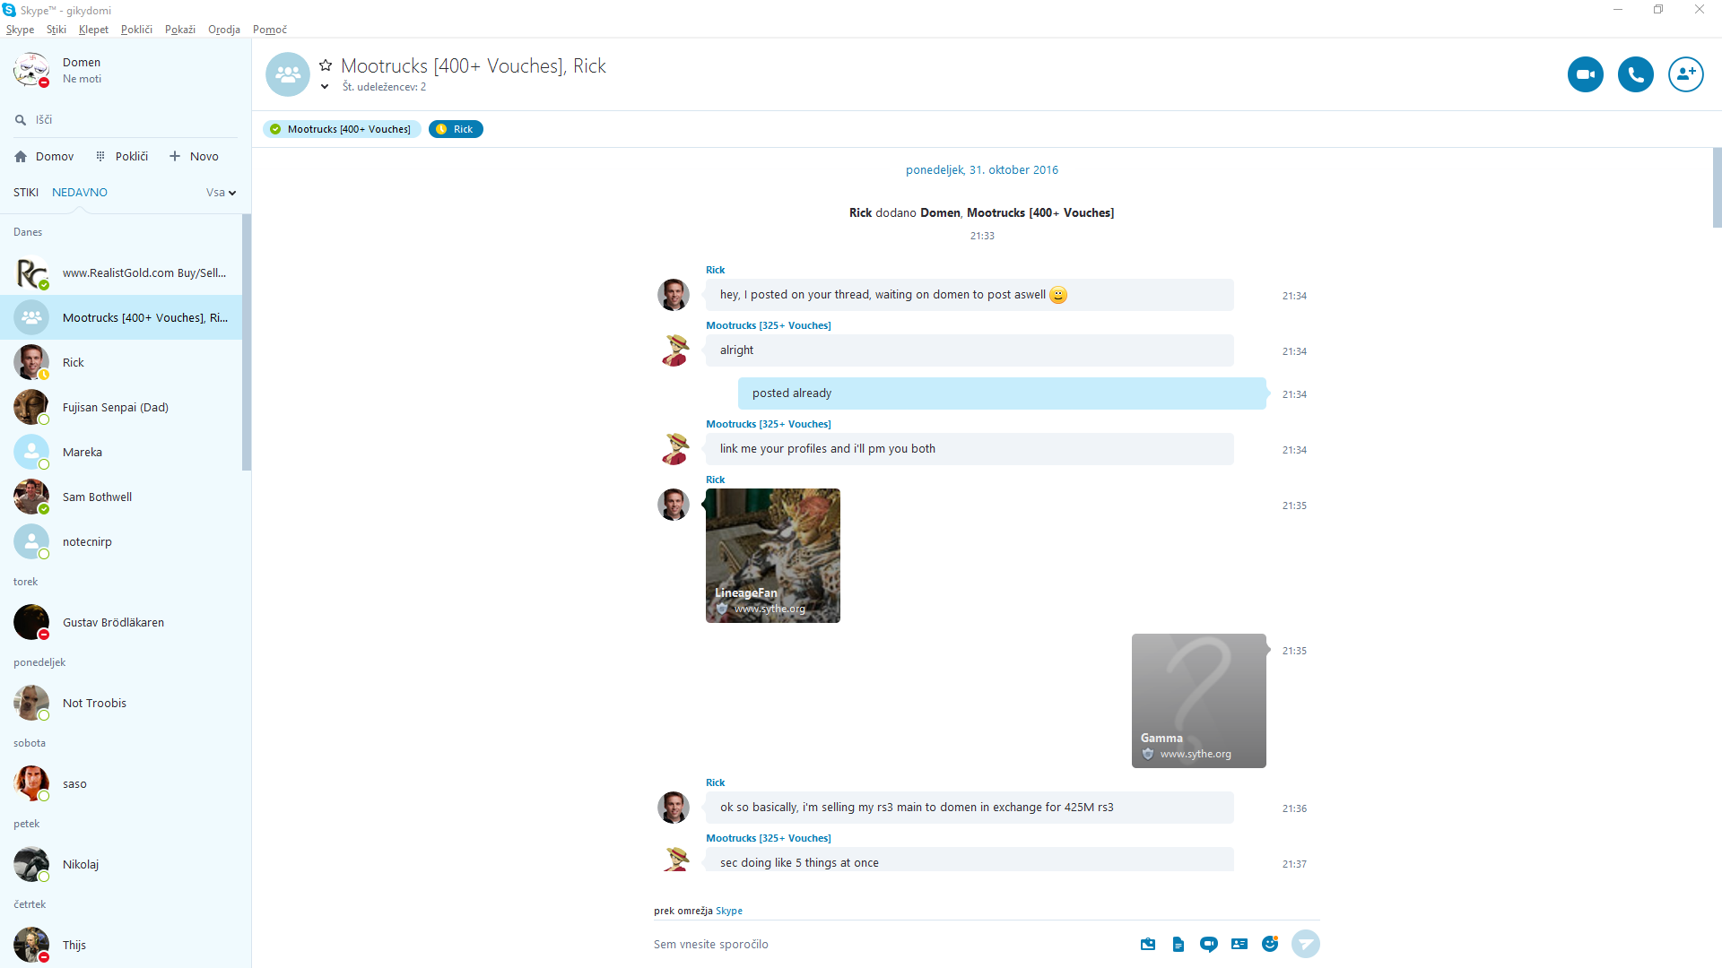Click the add participants icon
Screen dimensions: 1722x968
coord(1685,74)
